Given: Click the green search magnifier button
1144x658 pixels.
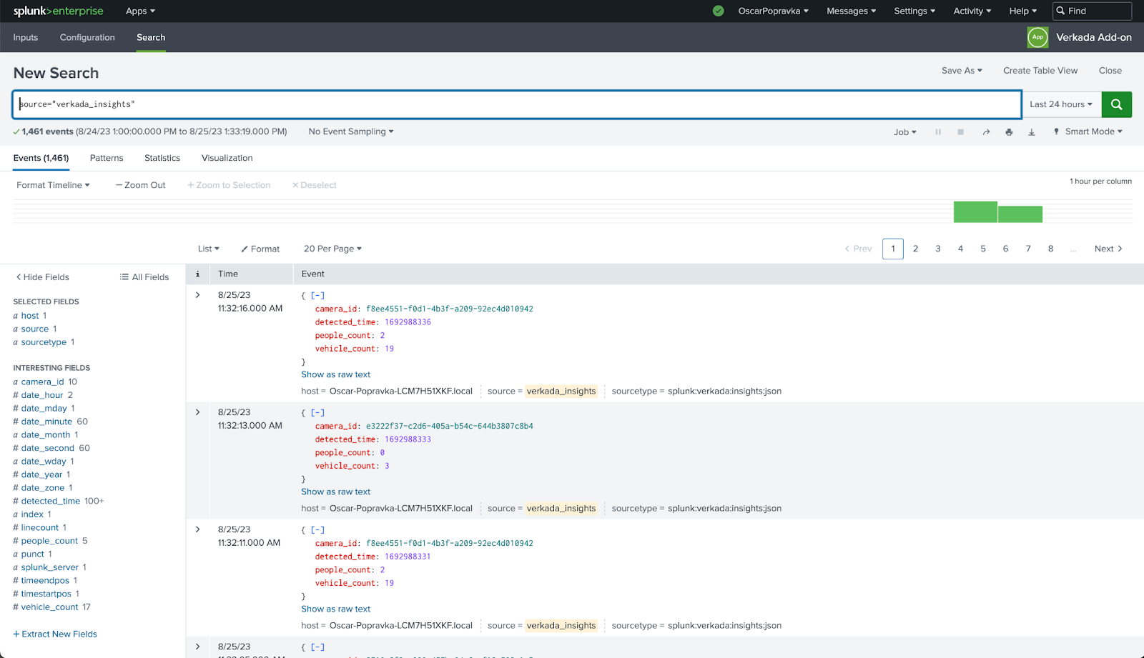Looking at the screenshot, I should pos(1116,104).
